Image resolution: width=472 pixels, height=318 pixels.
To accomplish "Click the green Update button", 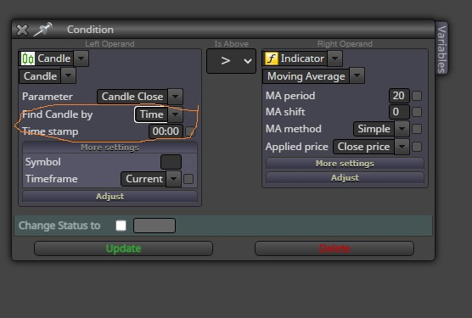I will pyautogui.click(x=123, y=248).
